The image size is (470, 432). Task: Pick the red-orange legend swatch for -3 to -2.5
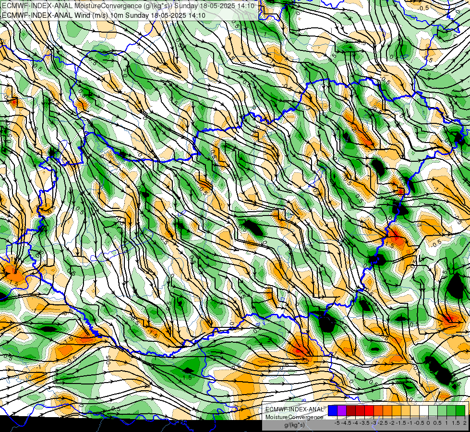[378, 410]
